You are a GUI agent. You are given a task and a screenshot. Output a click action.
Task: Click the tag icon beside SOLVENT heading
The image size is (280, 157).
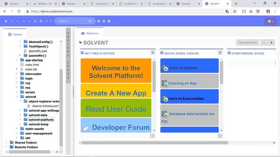[80, 42]
